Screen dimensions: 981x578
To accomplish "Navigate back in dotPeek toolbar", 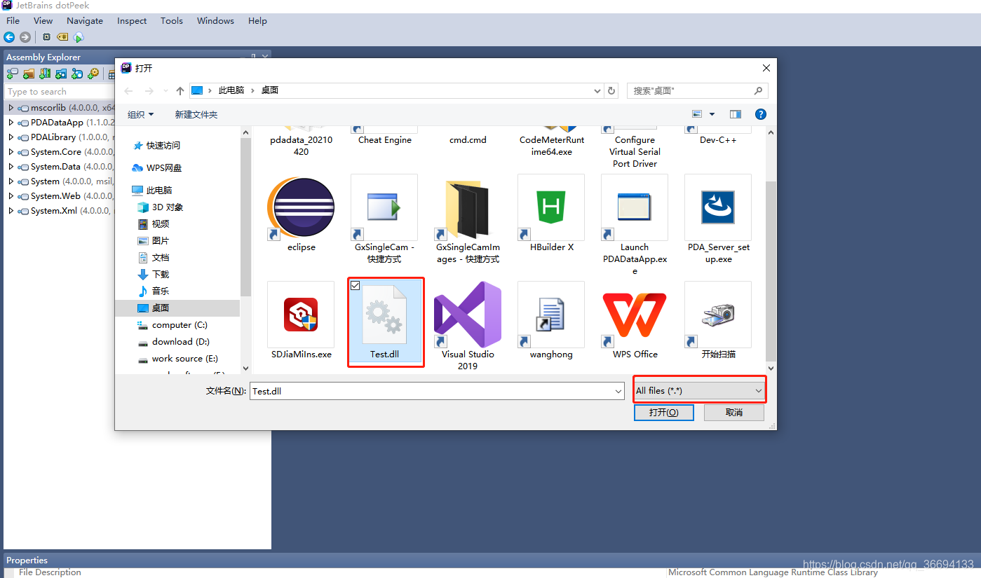I will [x=9, y=37].
